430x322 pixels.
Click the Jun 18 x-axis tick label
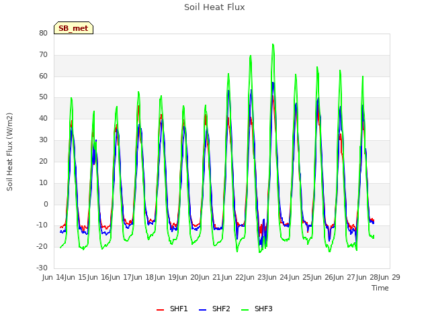pyautogui.click(x=144, y=277)
